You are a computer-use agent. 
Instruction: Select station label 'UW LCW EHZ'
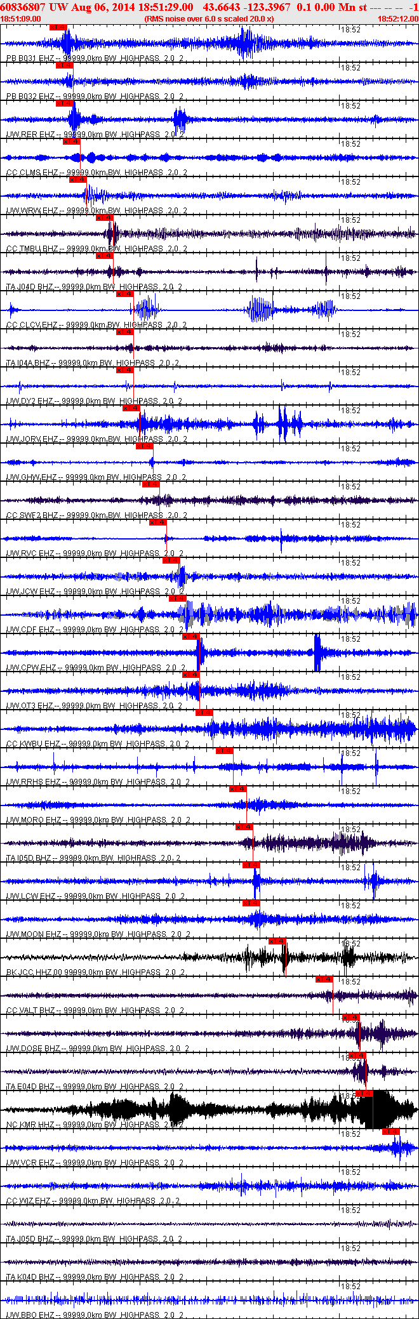31,896
